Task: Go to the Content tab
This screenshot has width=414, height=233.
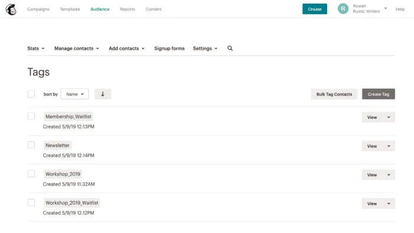Action: pyautogui.click(x=153, y=9)
